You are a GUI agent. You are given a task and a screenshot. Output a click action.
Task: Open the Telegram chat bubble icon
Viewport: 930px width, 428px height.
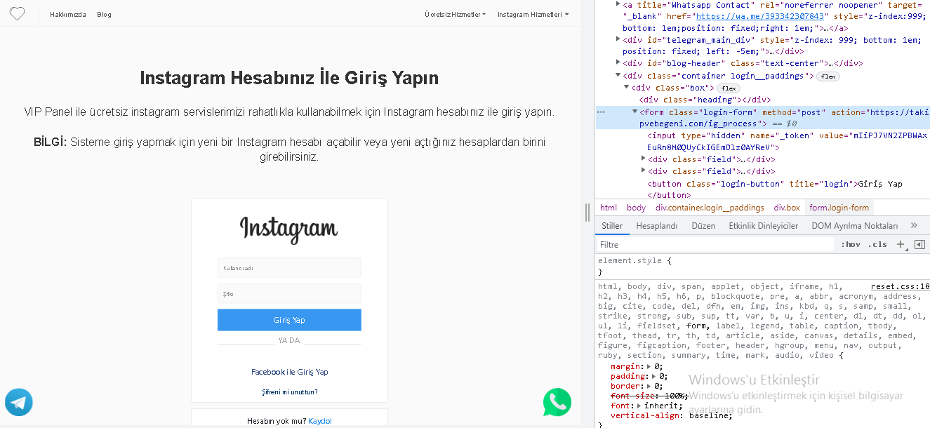point(19,403)
